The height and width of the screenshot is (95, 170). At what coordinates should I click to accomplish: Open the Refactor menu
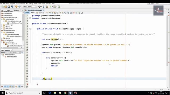pyautogui.click(x=23, y=4)
